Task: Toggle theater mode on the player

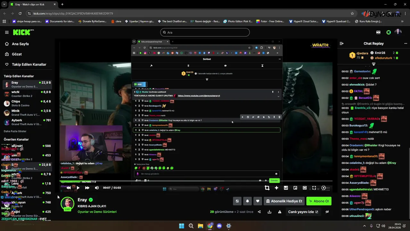Action: click(x=305, y=188)
